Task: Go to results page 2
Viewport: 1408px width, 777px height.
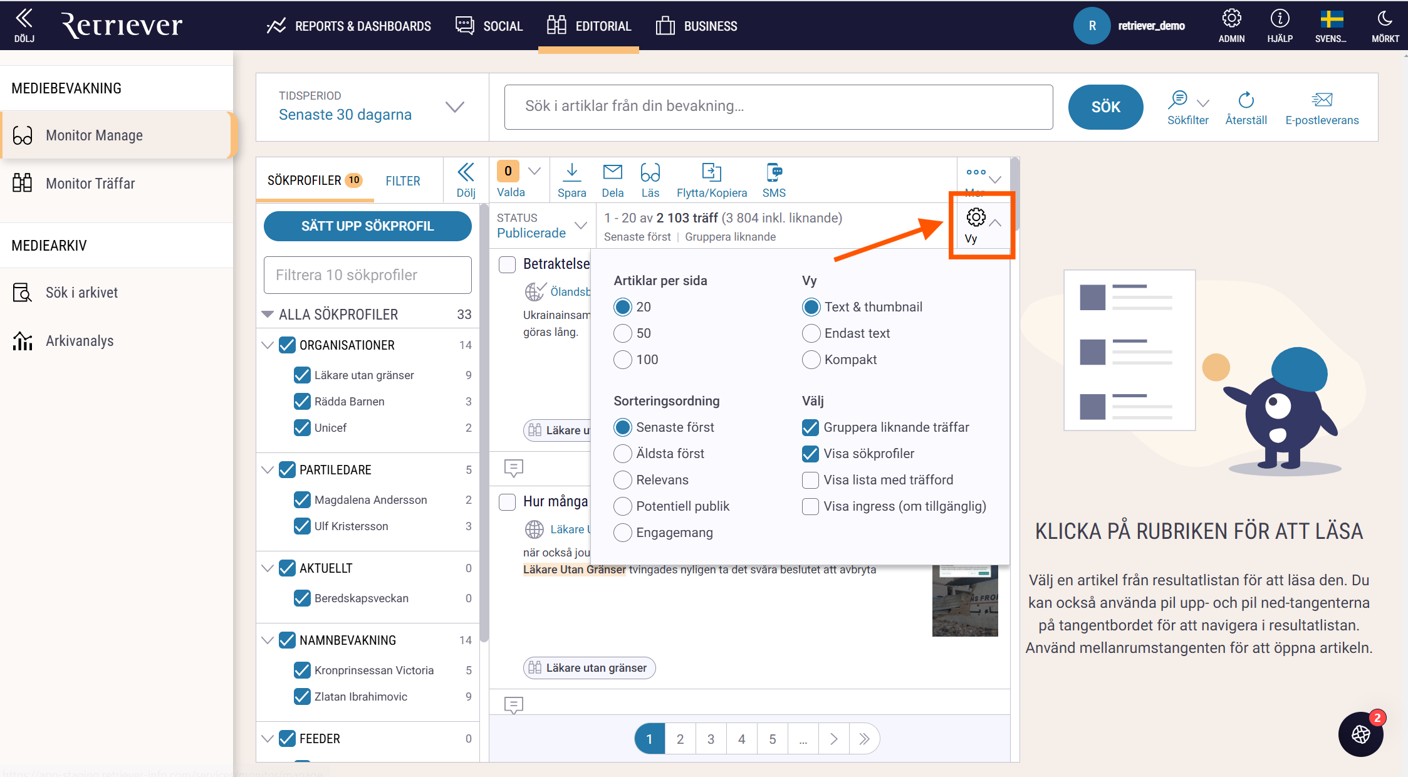Action: (x=680, y=739)
